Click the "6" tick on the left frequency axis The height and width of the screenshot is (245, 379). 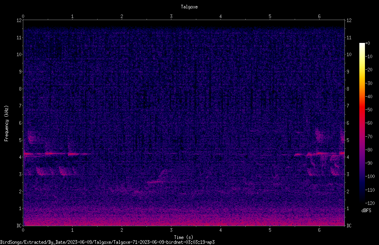coord(20,123)
